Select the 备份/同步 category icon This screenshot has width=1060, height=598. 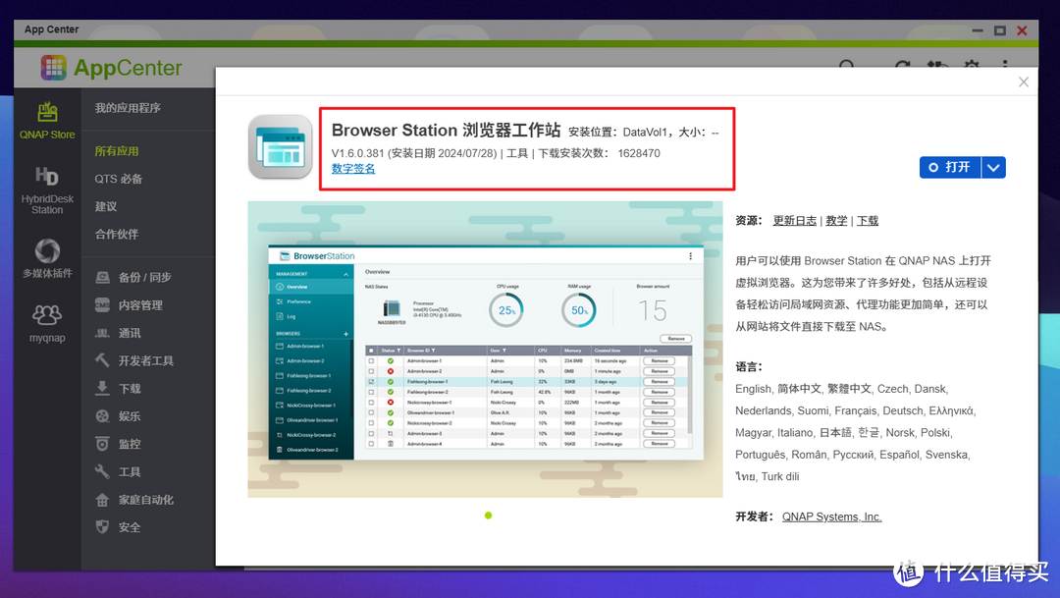(102, 277)
